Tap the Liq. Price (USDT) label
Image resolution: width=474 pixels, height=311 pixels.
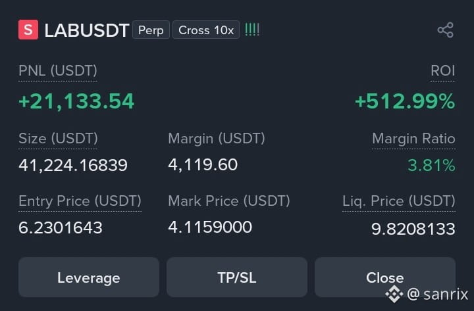[399, 201]
